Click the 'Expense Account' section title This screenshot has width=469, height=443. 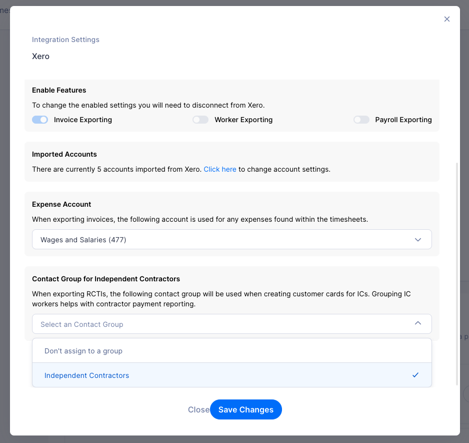(x=61, y=204)
